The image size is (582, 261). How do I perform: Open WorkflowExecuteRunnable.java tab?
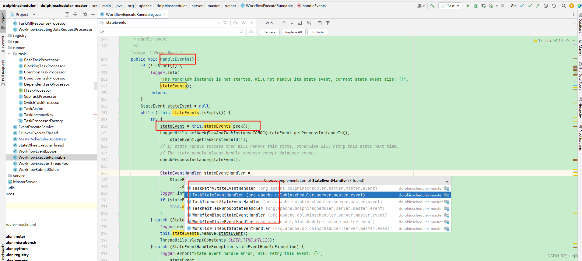(x=133, y=14)
